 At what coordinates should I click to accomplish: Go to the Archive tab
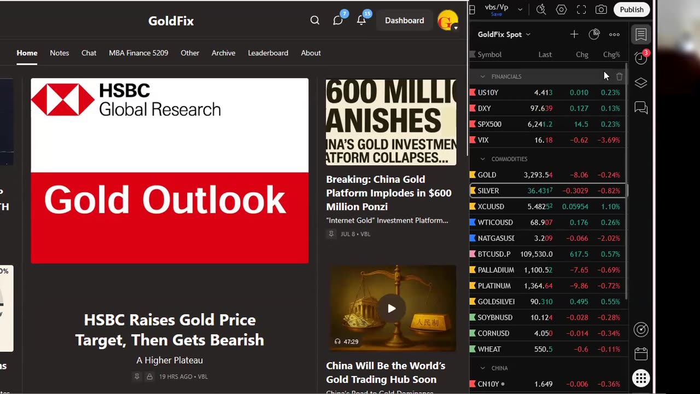(x=223, y=53)
